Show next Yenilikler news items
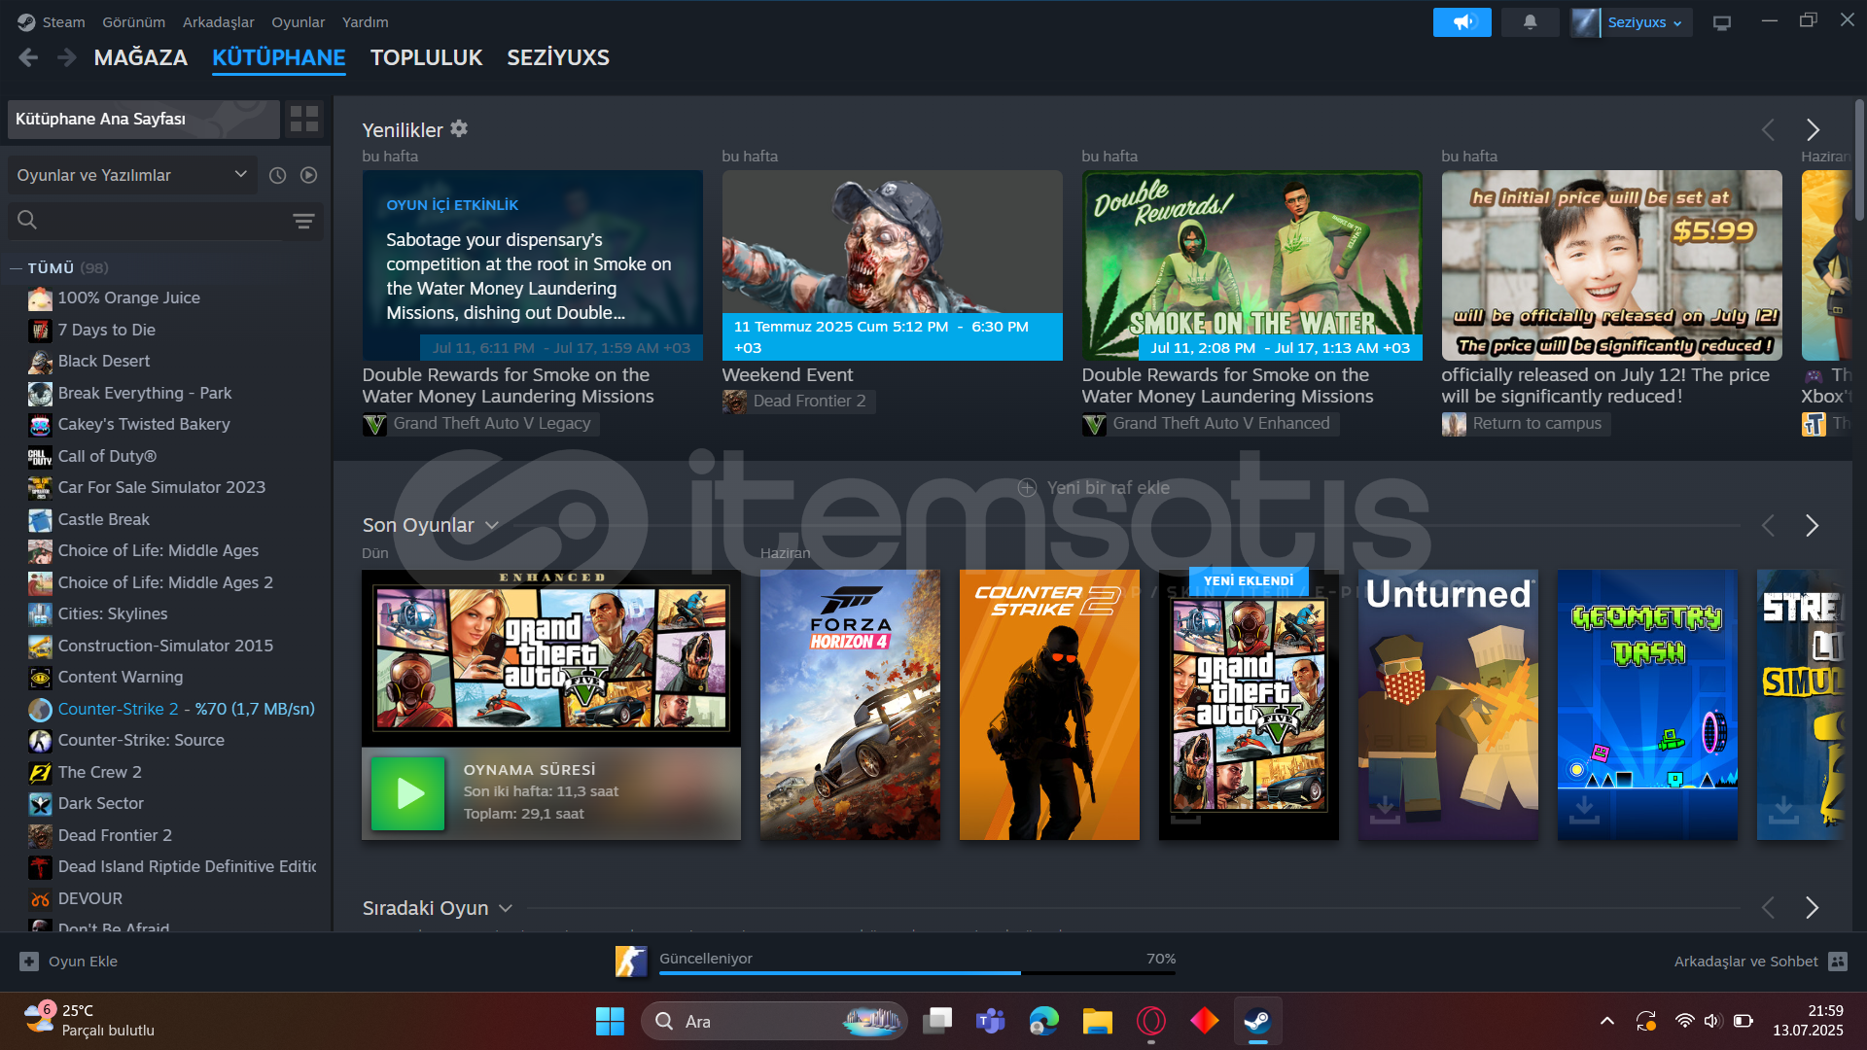Image resolution: width=1867 pixels, height=1050 pixels. 1813,129
